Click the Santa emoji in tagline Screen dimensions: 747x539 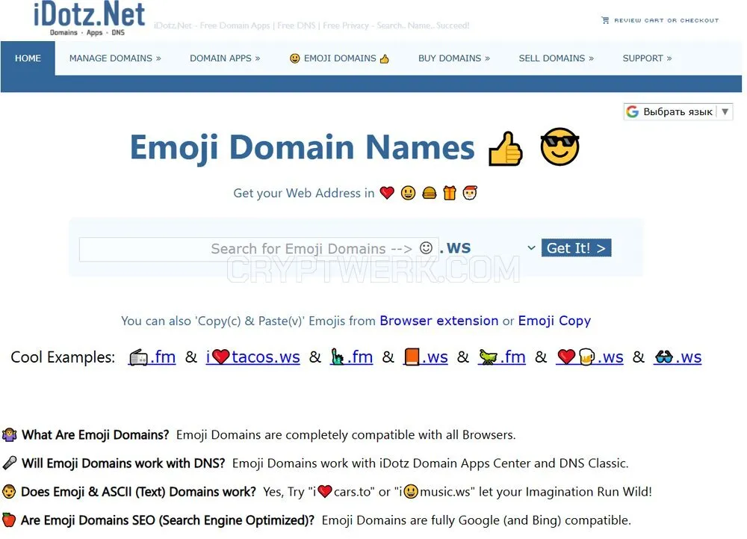[470, 193]
